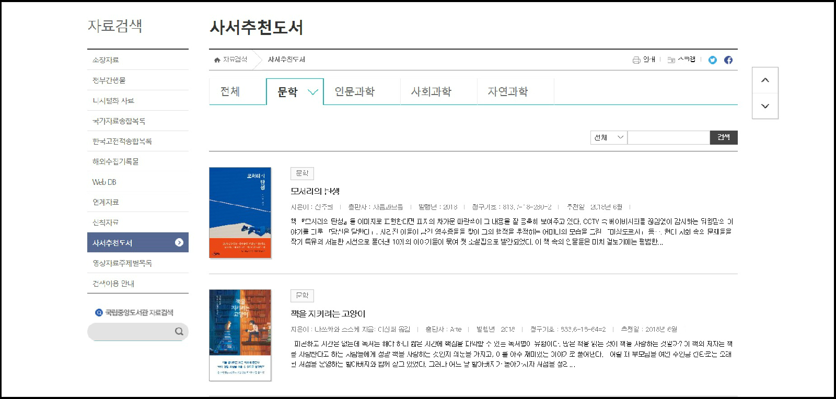This screenshot has width=836, height=399.
Task: Click the 국립중앙도서관 자료검색 logo icon
Action: pyautogui.click(x=99, y=313)
